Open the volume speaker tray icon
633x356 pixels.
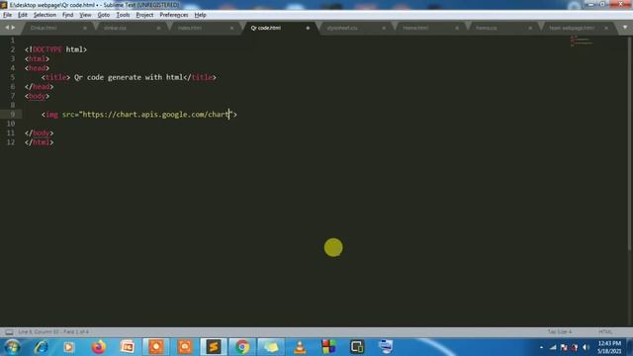coord(587,347)
